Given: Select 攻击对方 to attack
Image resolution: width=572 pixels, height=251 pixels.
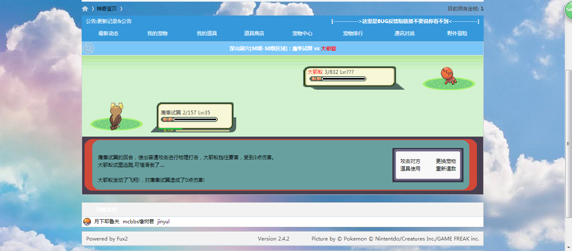Looking at the screenshot, I should tap(410, 161).
